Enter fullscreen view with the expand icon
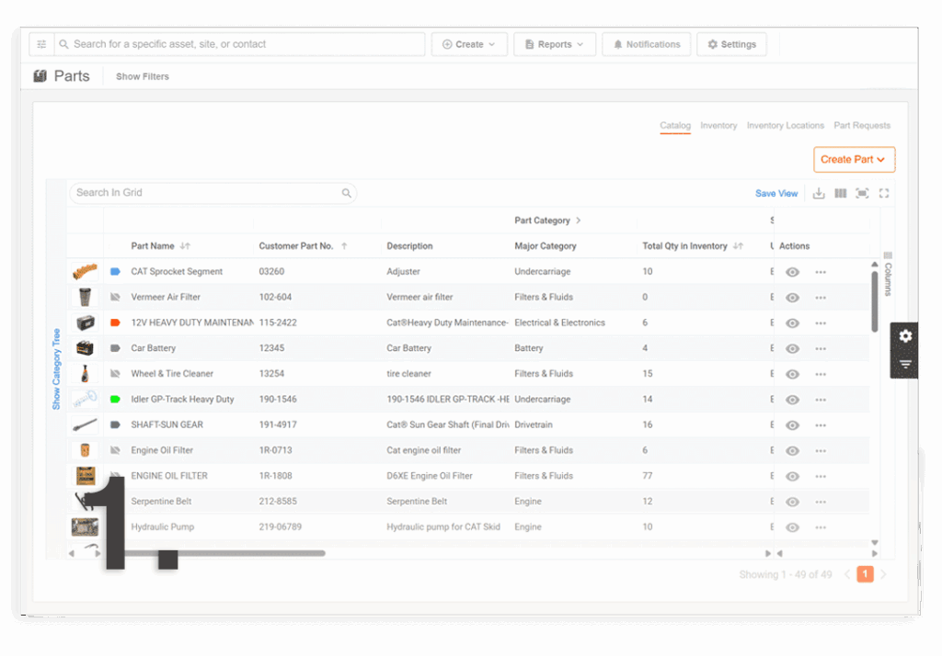This screenshot has width=942, height=656. coord(884,193)
